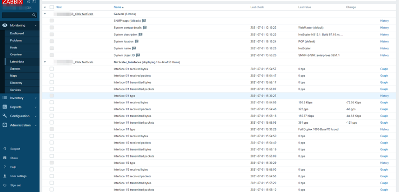Click the search magnifier icon
This screenshot has width=399, height=192.
click(x=34, y=15)
